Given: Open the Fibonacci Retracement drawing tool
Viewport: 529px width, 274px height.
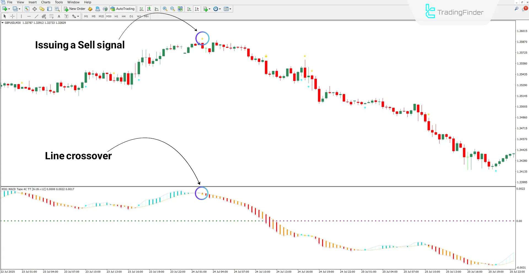Looking at the screenshot, I should tap(51, 16).
